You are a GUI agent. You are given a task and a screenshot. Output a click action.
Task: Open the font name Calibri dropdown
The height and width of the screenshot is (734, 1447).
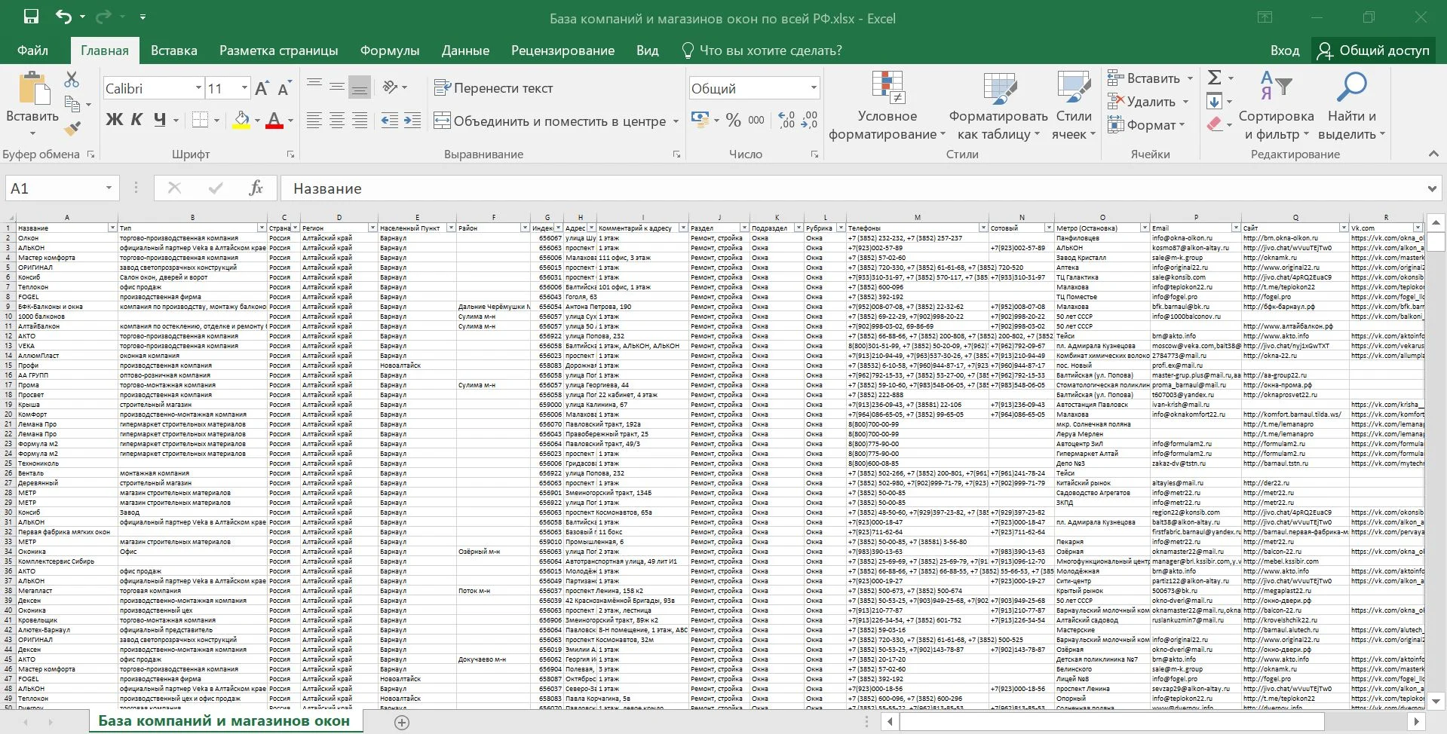pos(198,88)
